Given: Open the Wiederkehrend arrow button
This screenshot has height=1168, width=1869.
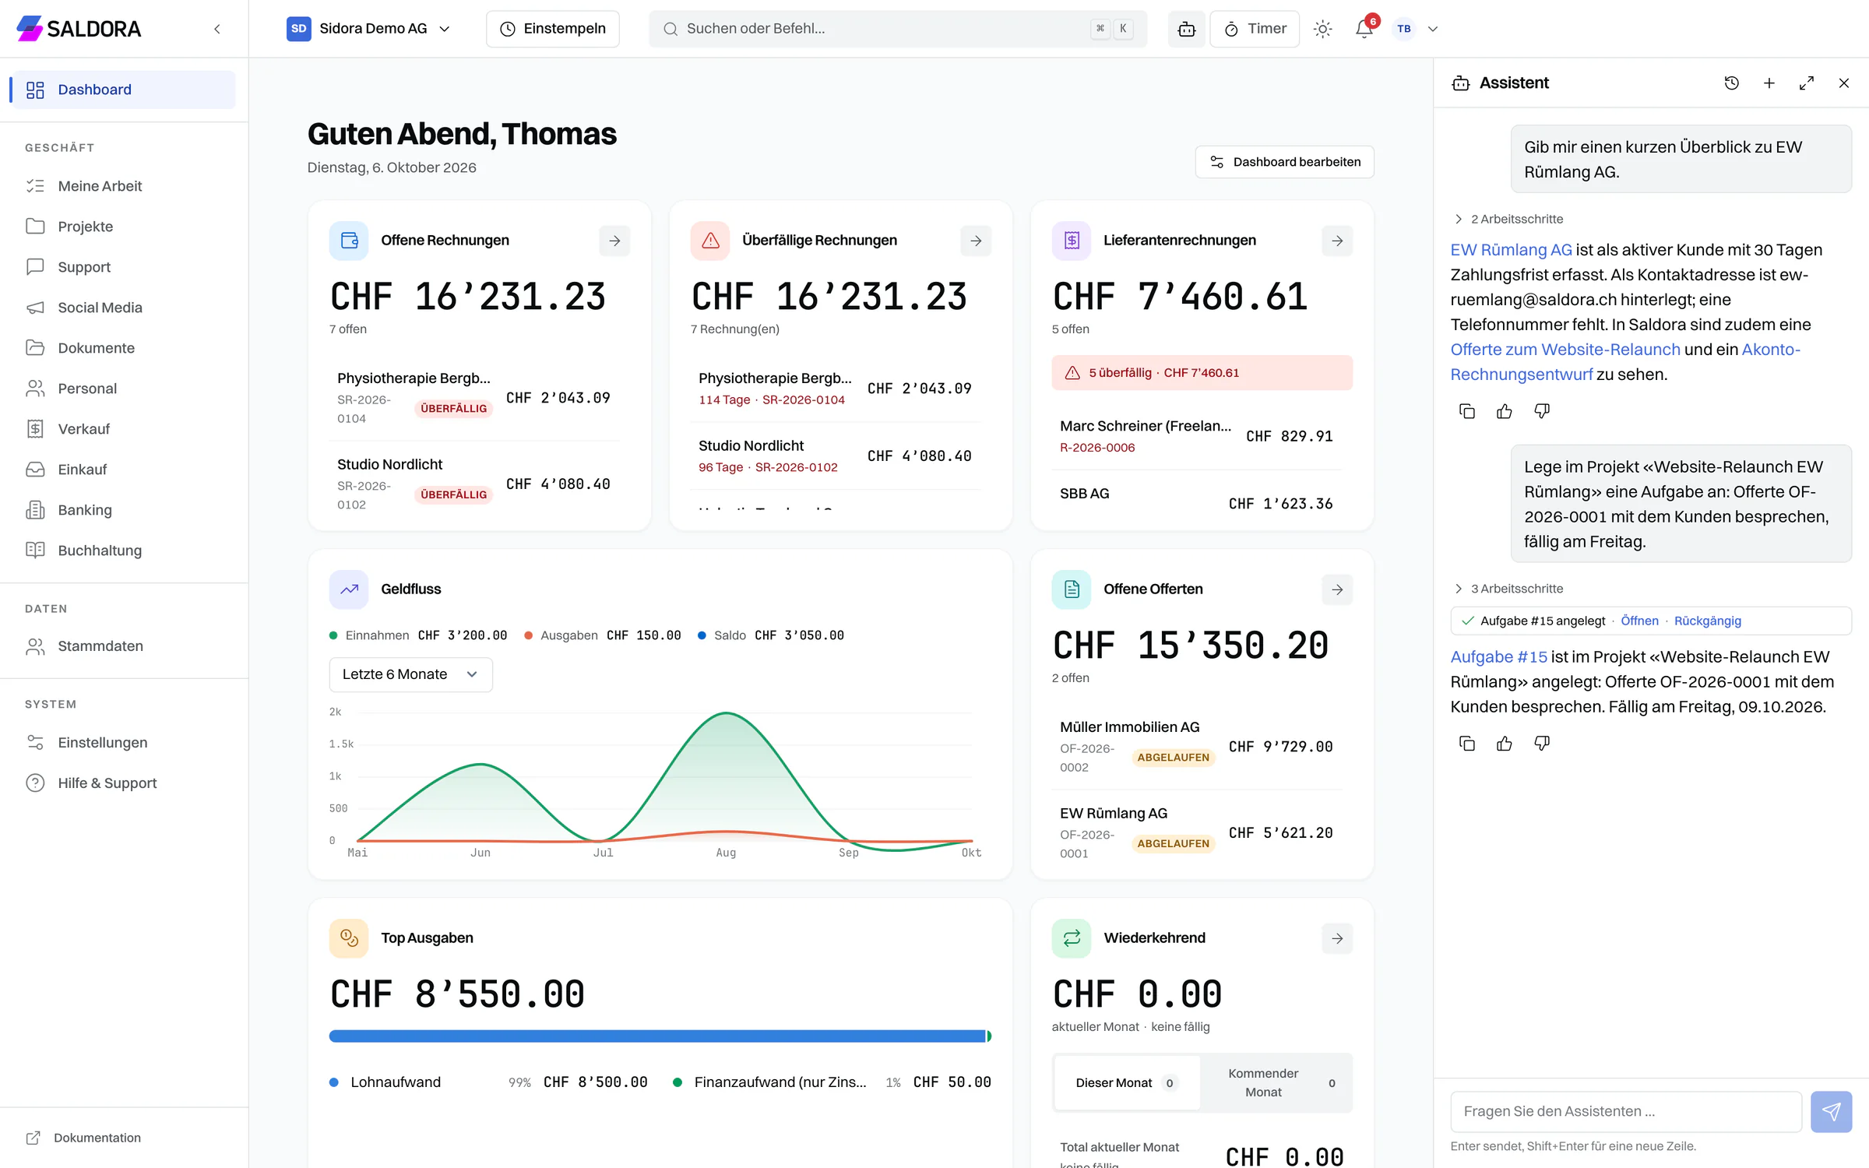Looking at the screenshot, I should click(x=1337, y=938).
